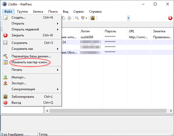Expand the Печать submenu
This screenshot has width=174, height=136.
point(57,70)
